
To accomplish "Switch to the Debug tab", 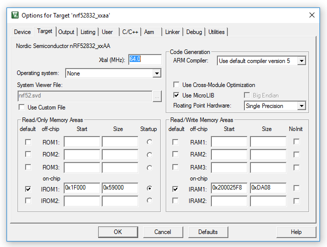I will click(194, 32).
